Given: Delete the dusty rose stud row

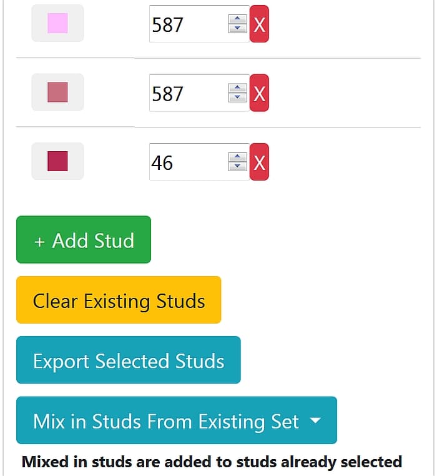Looking at the screenshot, I should [259, 93].
